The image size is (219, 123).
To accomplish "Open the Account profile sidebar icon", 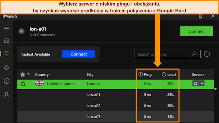I will click(x=6, y=95).
